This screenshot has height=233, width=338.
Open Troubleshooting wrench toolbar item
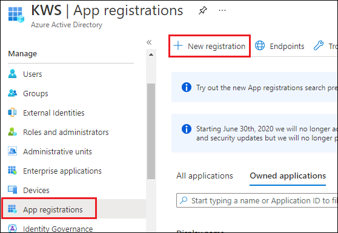(x=325, y=46)
